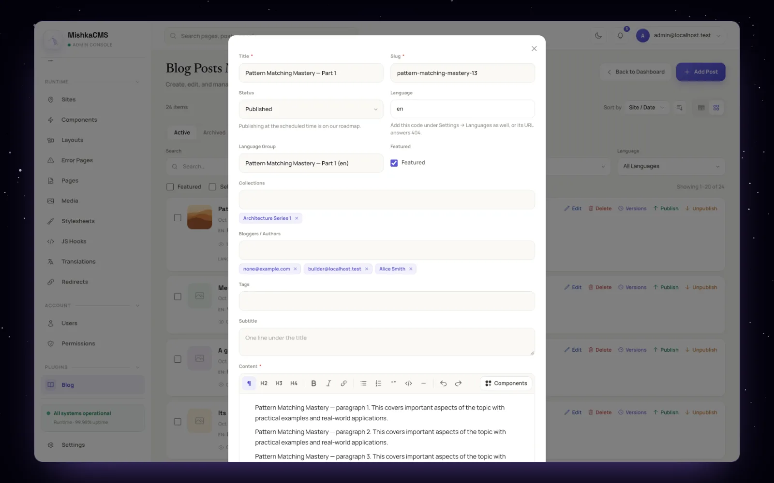Screen dimensions: 774x483
Task: Uncheck the Featured checkbox in dialog
Action: (x=394, y=163)
